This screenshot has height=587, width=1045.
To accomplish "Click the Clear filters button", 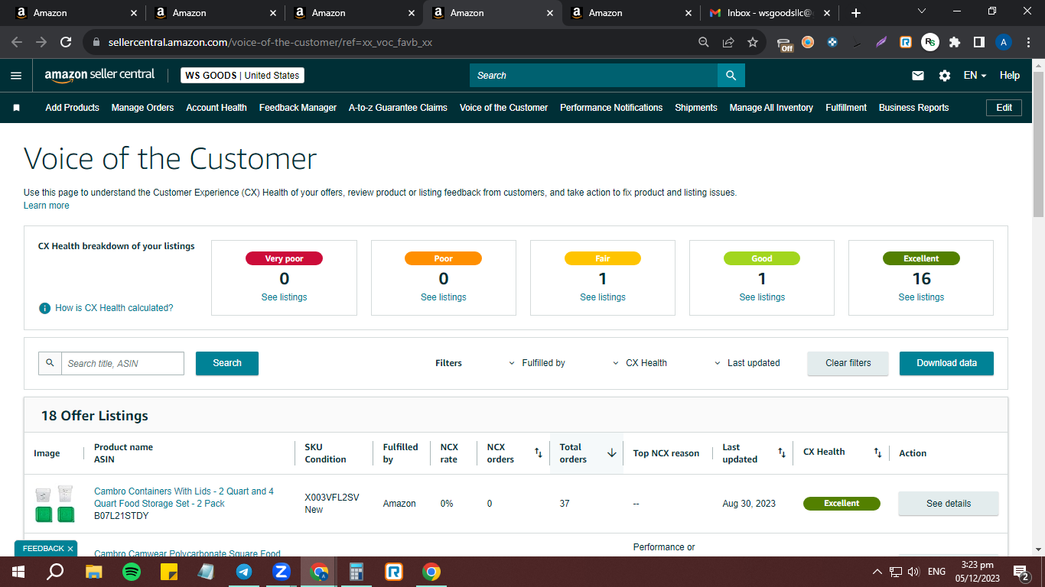I will (848, 363).
